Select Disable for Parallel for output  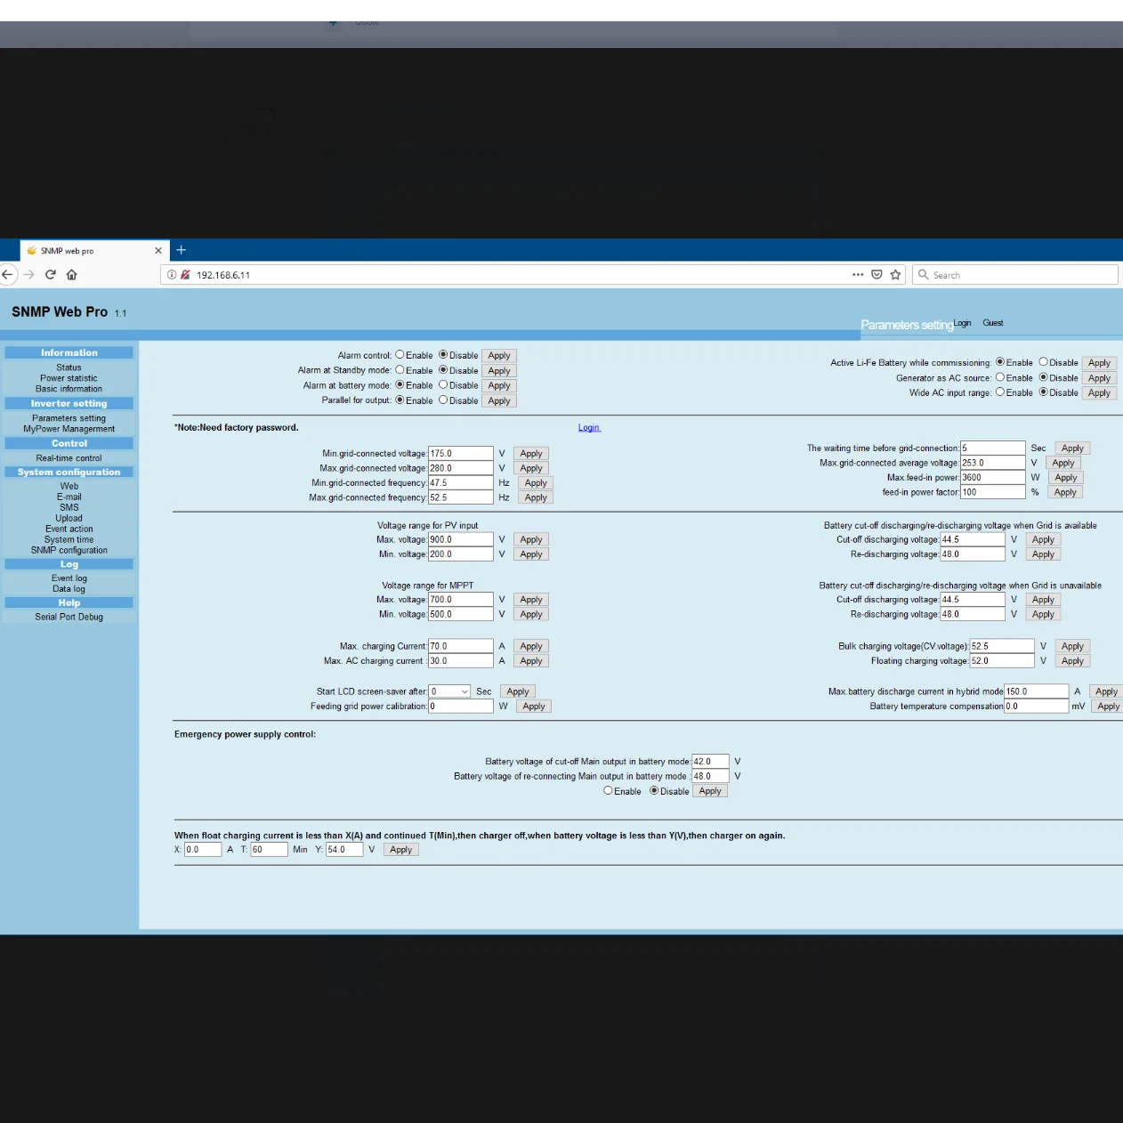[x=443, y=400]
